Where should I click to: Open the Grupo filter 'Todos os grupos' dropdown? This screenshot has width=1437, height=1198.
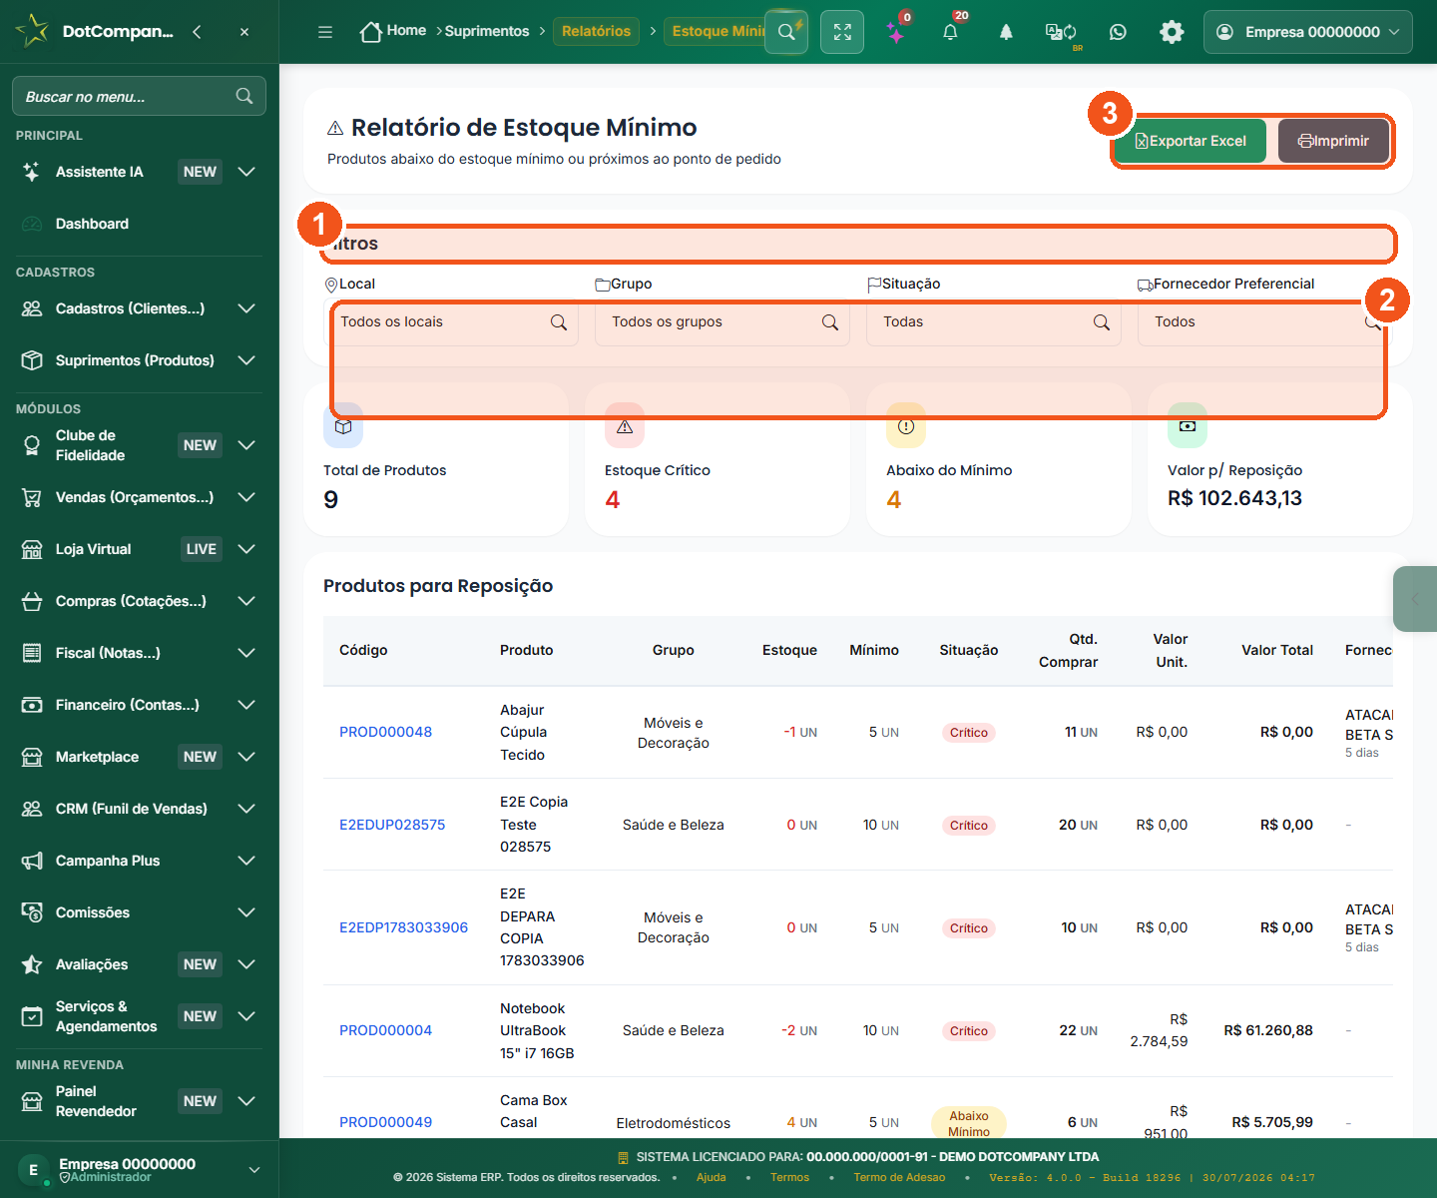pyautogui.click(x=722, y=322)
